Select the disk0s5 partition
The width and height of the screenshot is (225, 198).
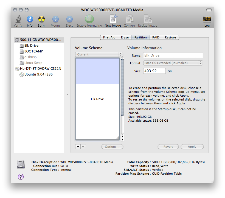coord(39,57)
